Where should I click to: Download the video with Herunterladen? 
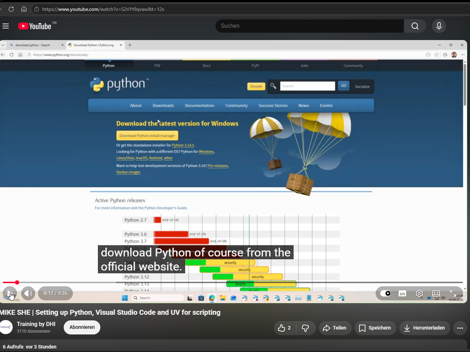(425, 328)
